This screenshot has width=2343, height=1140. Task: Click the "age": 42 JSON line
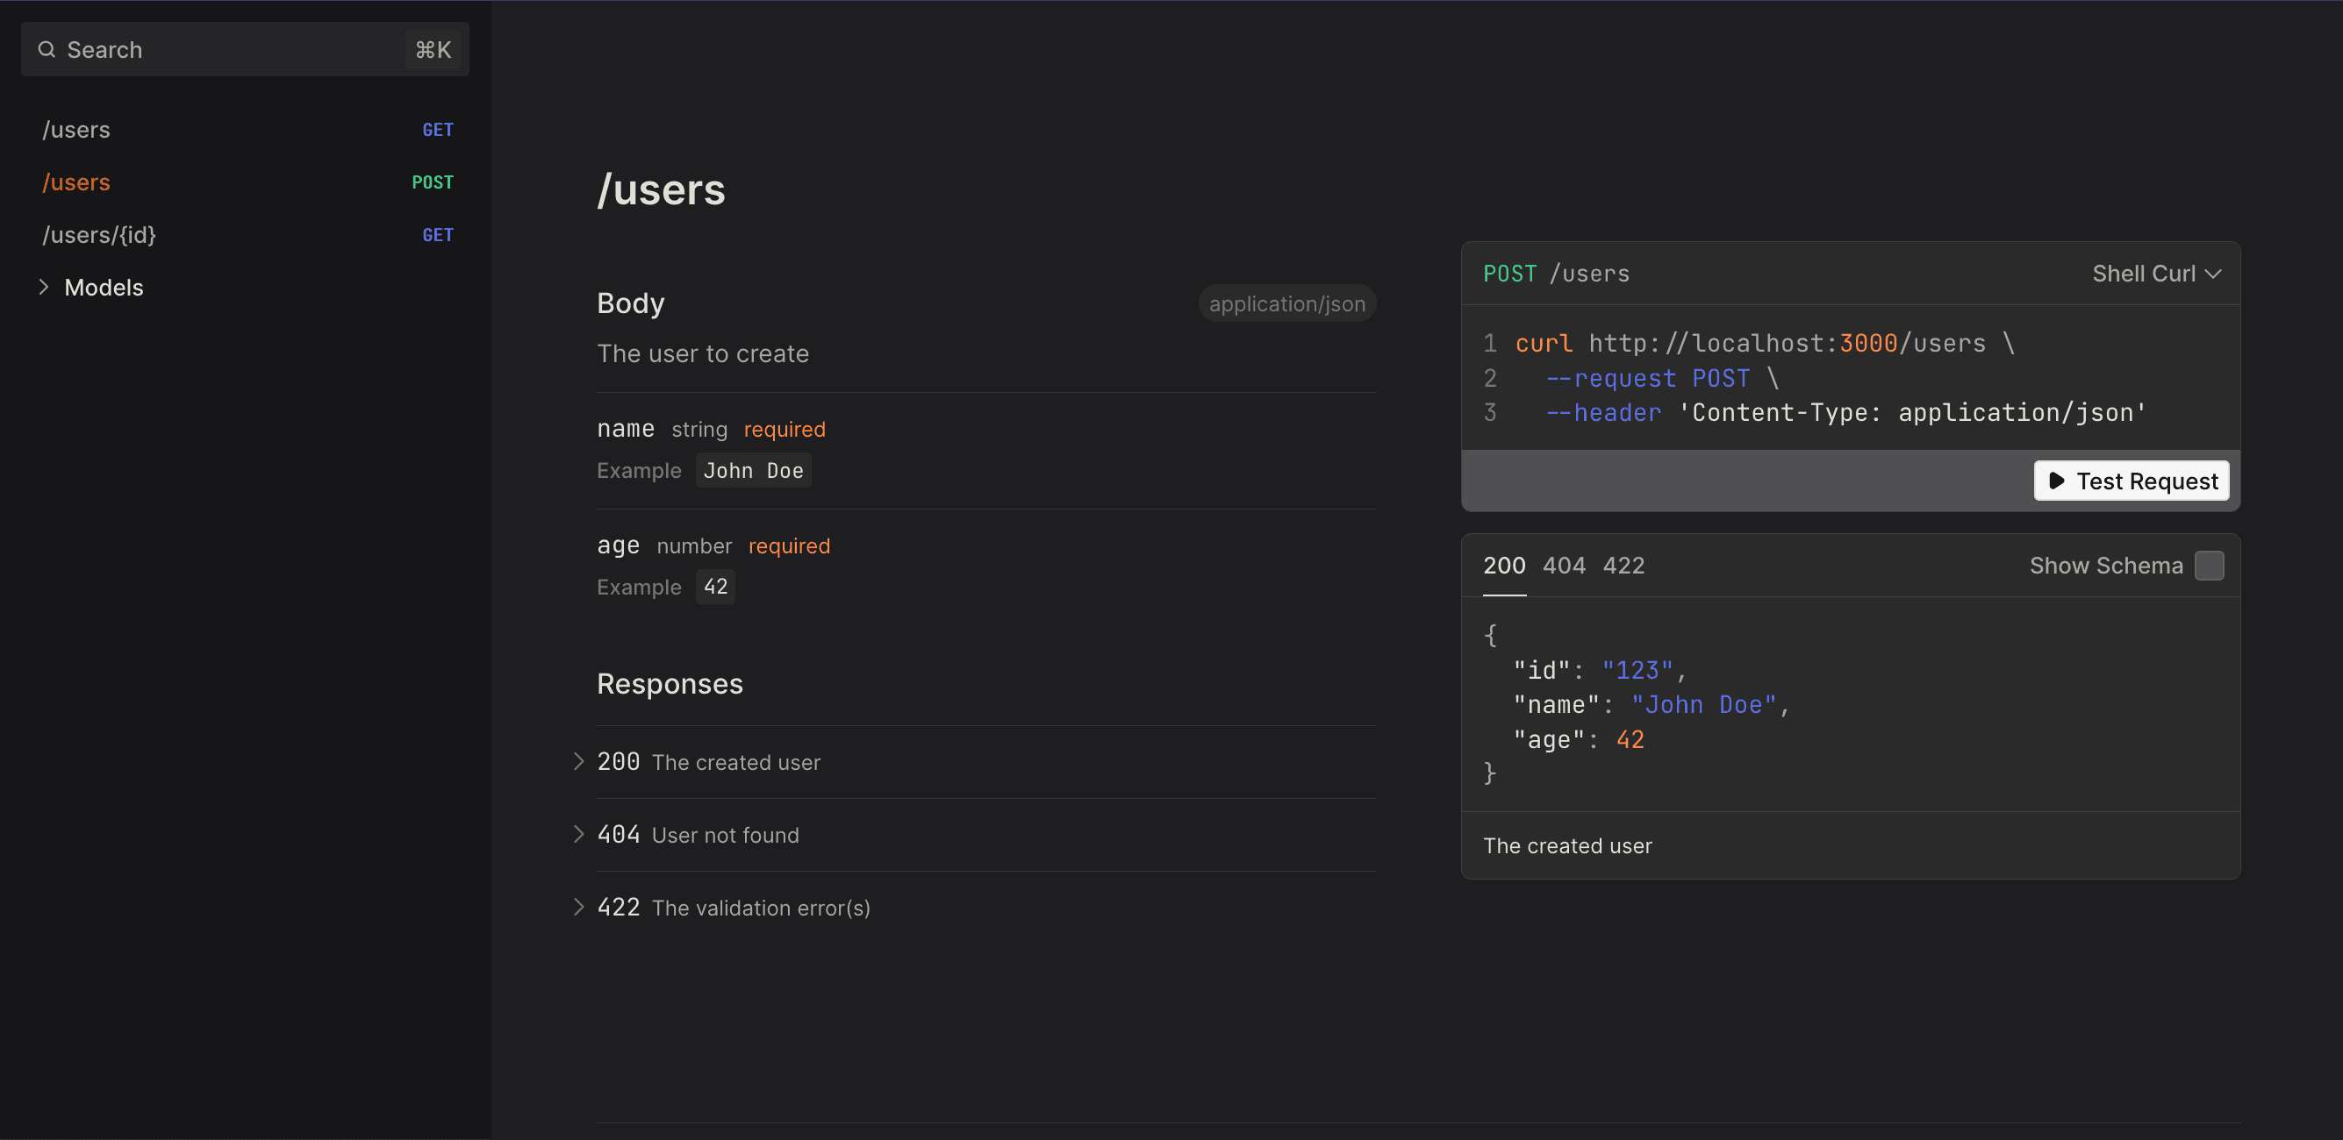coord(1578,740)
